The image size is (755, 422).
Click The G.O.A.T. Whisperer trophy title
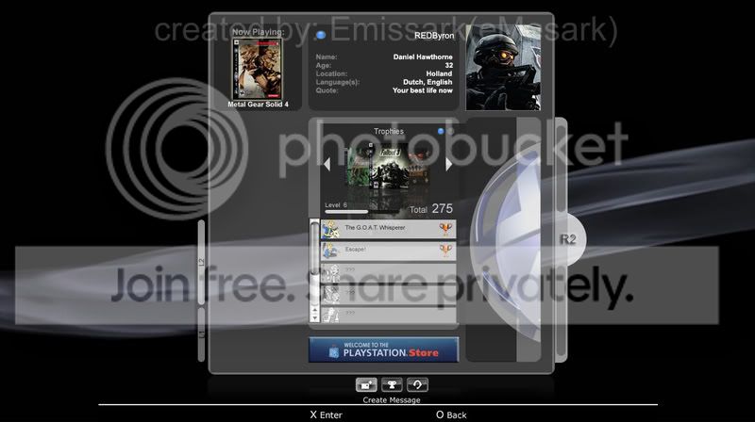[375, 228]
